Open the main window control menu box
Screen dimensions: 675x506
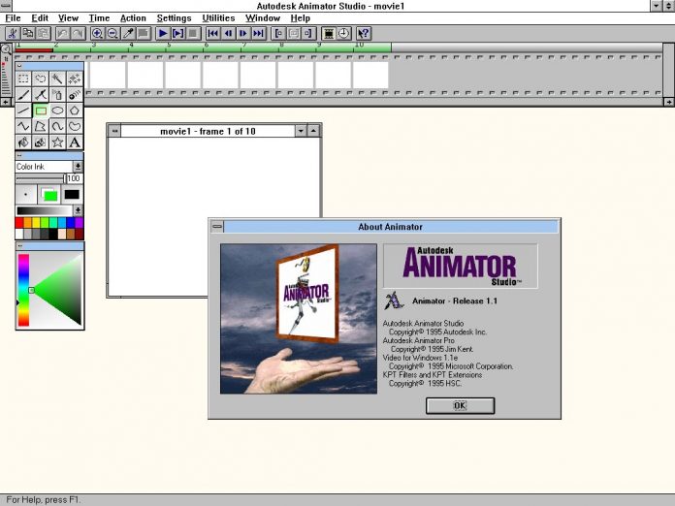[x=6, y=6]
